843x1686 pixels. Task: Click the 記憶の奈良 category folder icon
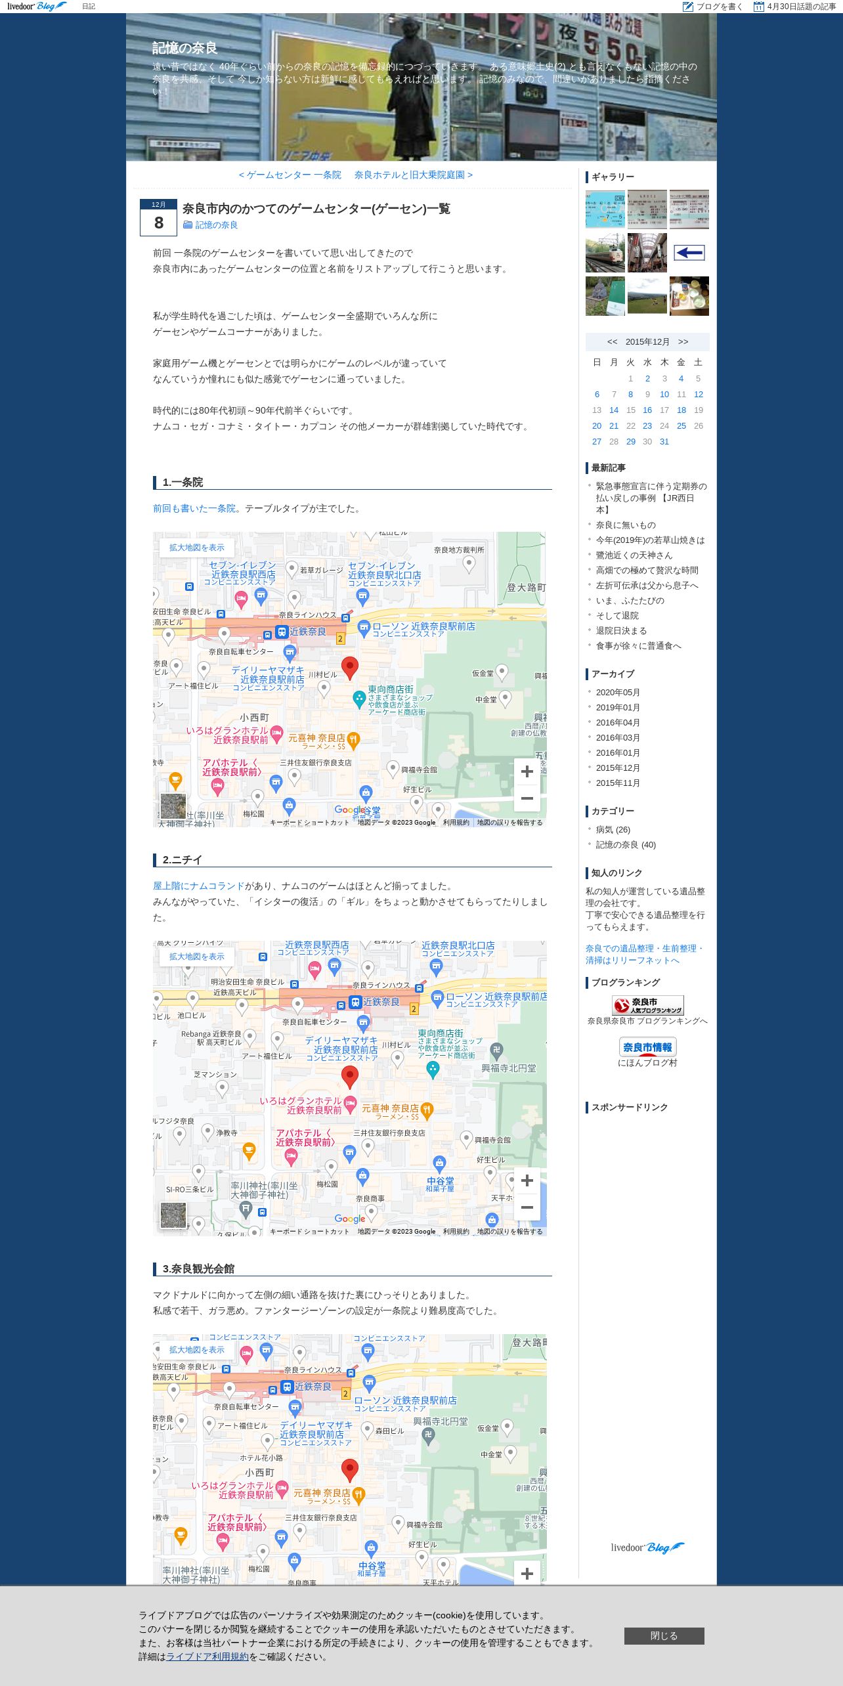tap(188, 225)
